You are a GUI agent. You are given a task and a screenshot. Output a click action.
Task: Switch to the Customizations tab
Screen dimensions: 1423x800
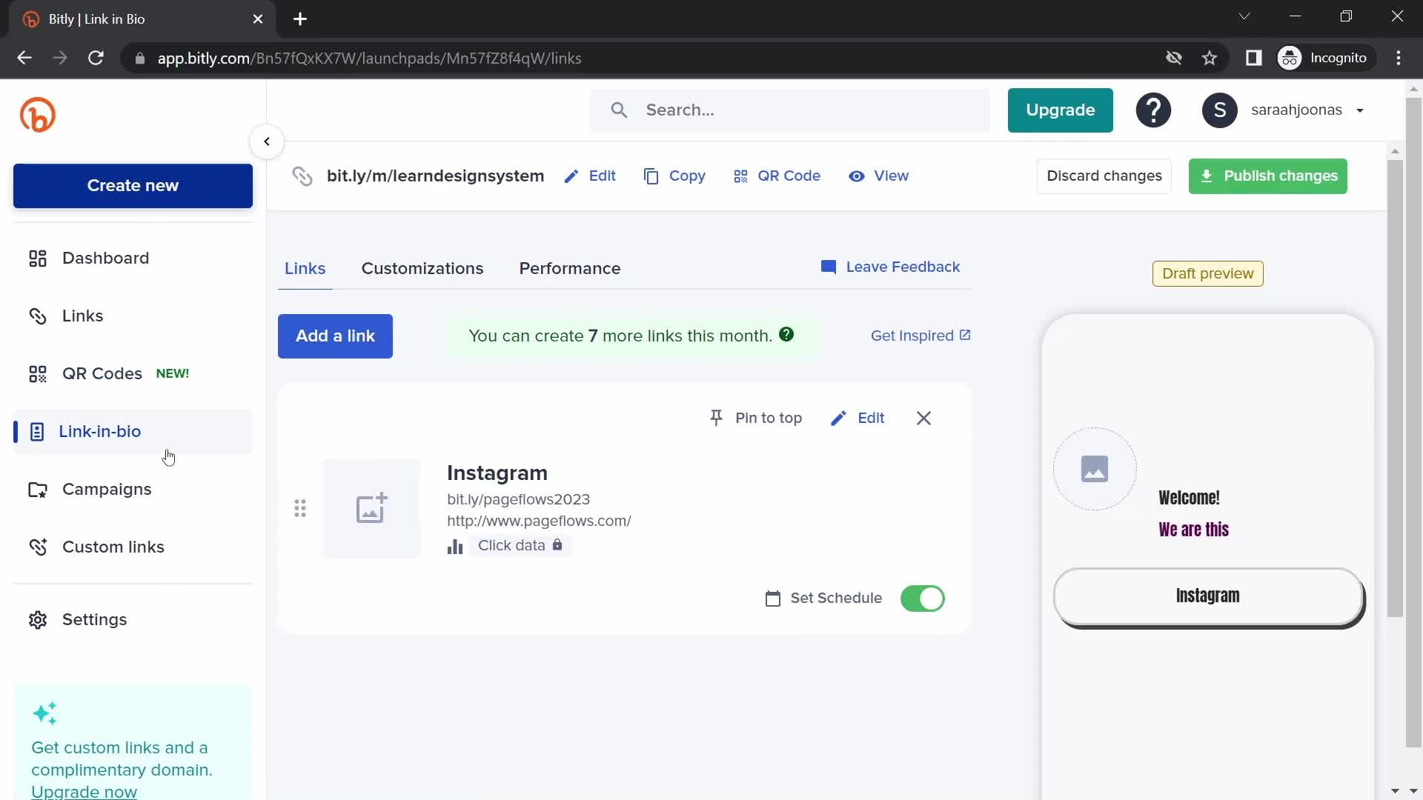click(x=422, y=267)
